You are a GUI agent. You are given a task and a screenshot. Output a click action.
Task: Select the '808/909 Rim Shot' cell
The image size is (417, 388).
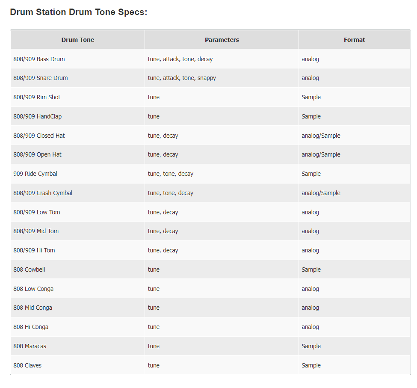pyautogui.click(x=78, y=97)
